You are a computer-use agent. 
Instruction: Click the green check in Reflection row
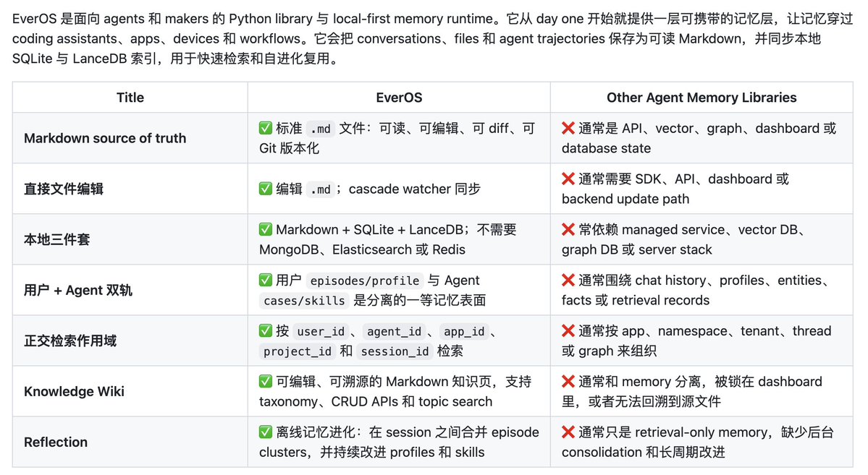click(x=266, y=432)
